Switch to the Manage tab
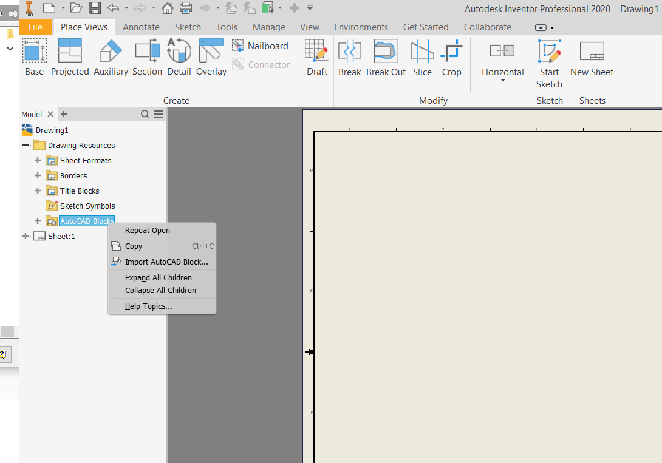 269,27
